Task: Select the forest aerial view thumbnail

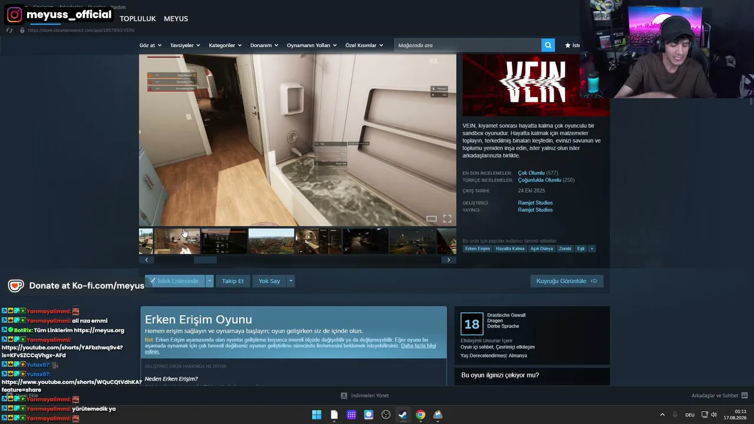Action: [x=271, y=241]
